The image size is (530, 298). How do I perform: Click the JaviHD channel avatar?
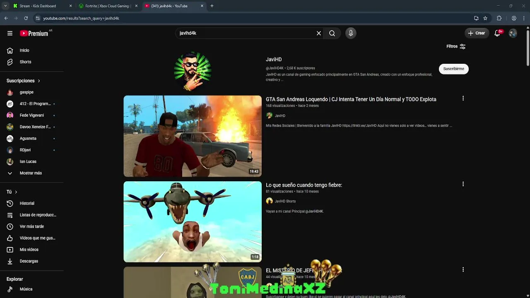tap(193, 70)
